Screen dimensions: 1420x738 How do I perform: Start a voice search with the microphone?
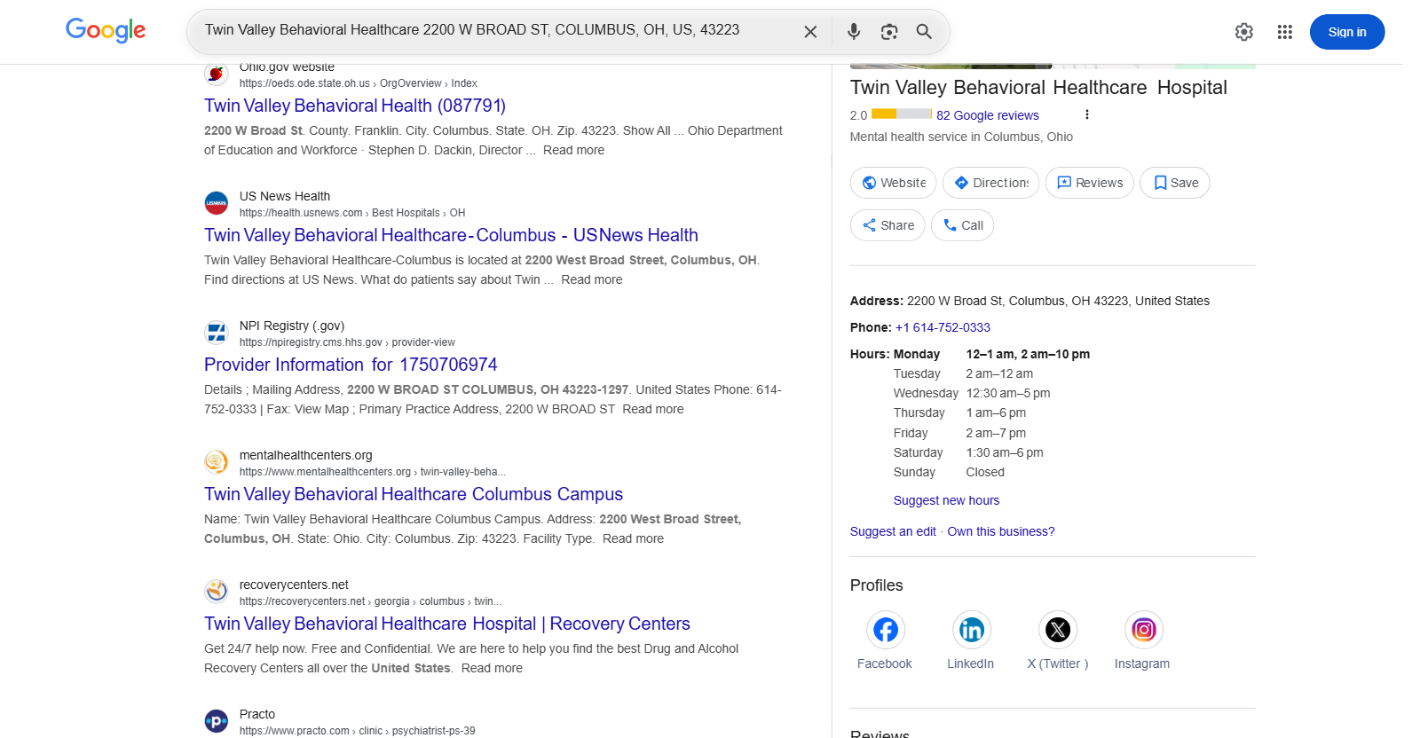tap(854, 32)
